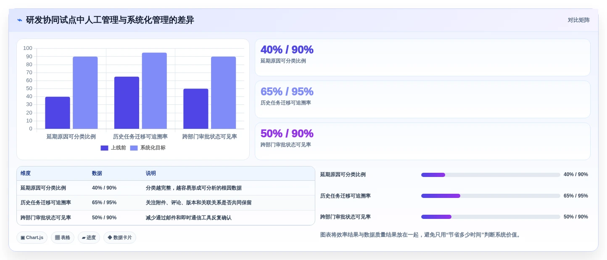Select the 40% / 90% data card

point(422,57)
